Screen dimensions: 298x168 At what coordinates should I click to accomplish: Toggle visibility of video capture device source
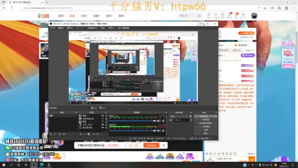click(103, 118)
